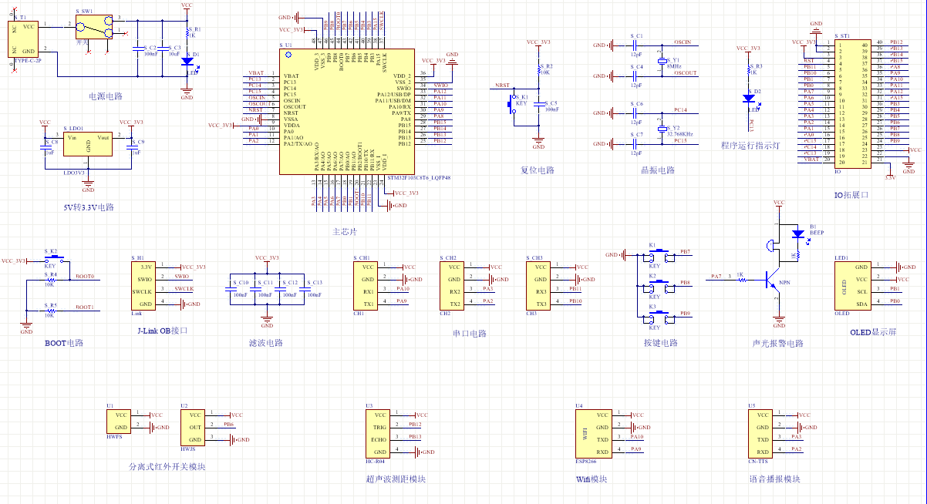Click the BOOT0 net label
Screen dimensions: 927x504
[85, 277]
